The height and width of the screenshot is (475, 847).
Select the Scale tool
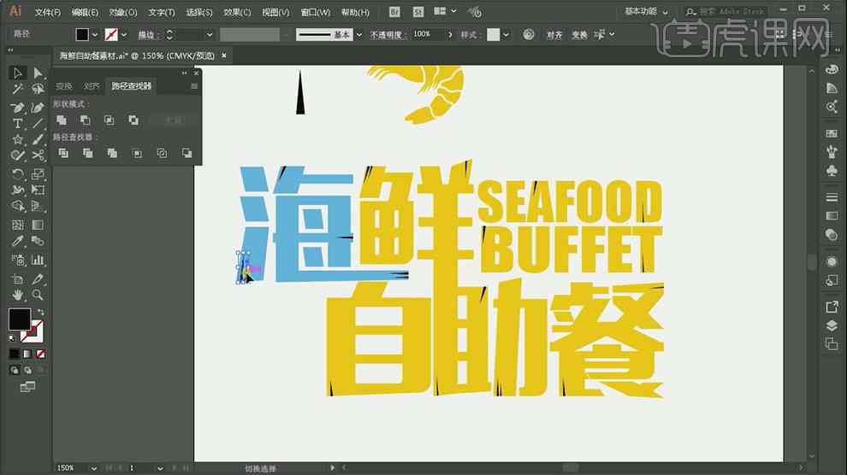38,173
